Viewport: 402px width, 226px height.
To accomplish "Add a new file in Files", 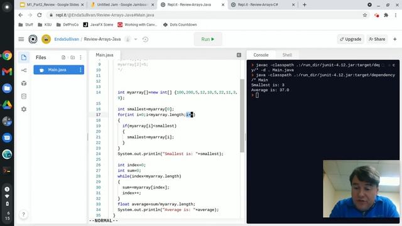I will pyautogui.click(x=63, y=57).
